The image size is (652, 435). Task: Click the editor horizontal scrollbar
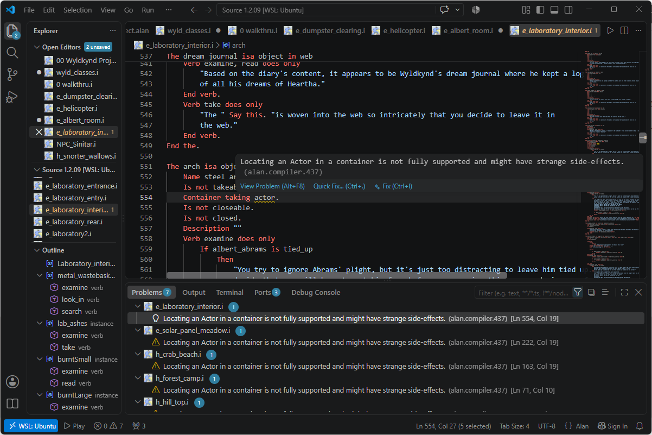pyautogui.click(x=336, y=276)
